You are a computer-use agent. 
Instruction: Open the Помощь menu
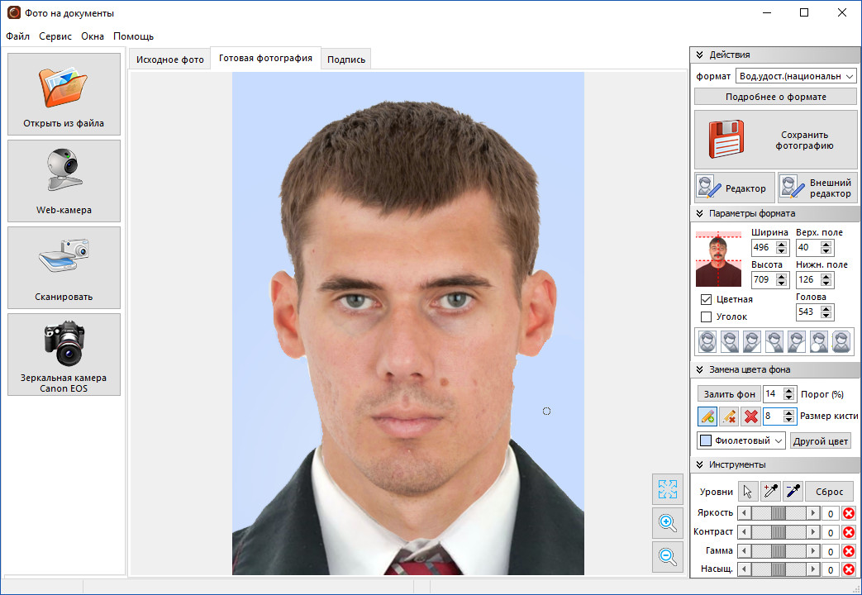point(134,36)
